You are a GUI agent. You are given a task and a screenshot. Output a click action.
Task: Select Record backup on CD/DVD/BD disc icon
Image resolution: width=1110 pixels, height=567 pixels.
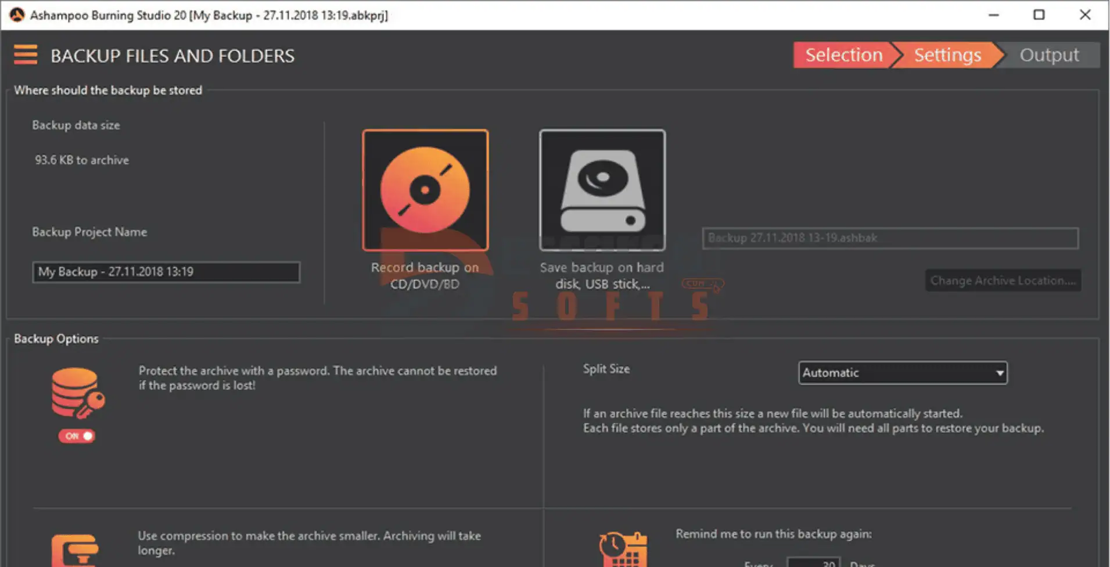pos(425,190)
